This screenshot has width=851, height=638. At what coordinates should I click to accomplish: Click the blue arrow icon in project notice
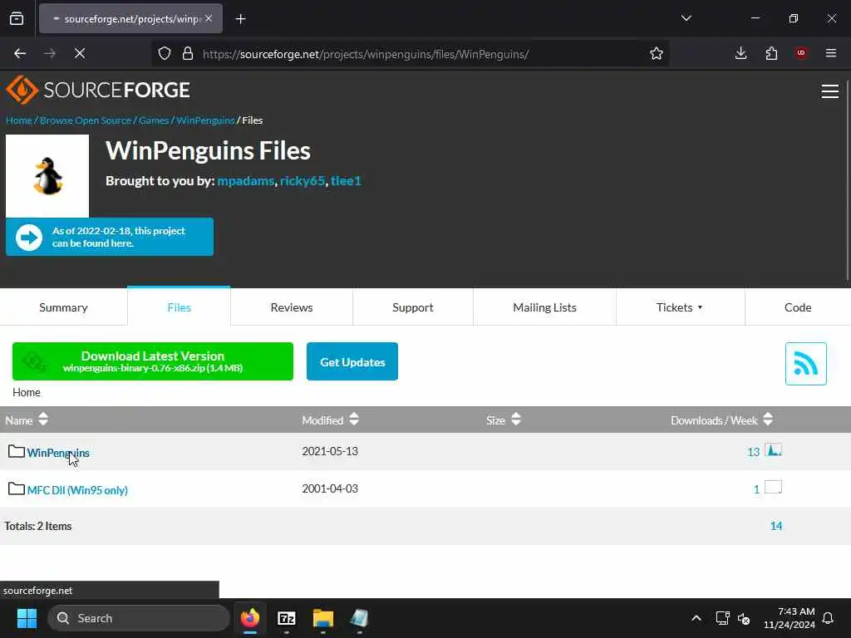click(x=29, y=237)
